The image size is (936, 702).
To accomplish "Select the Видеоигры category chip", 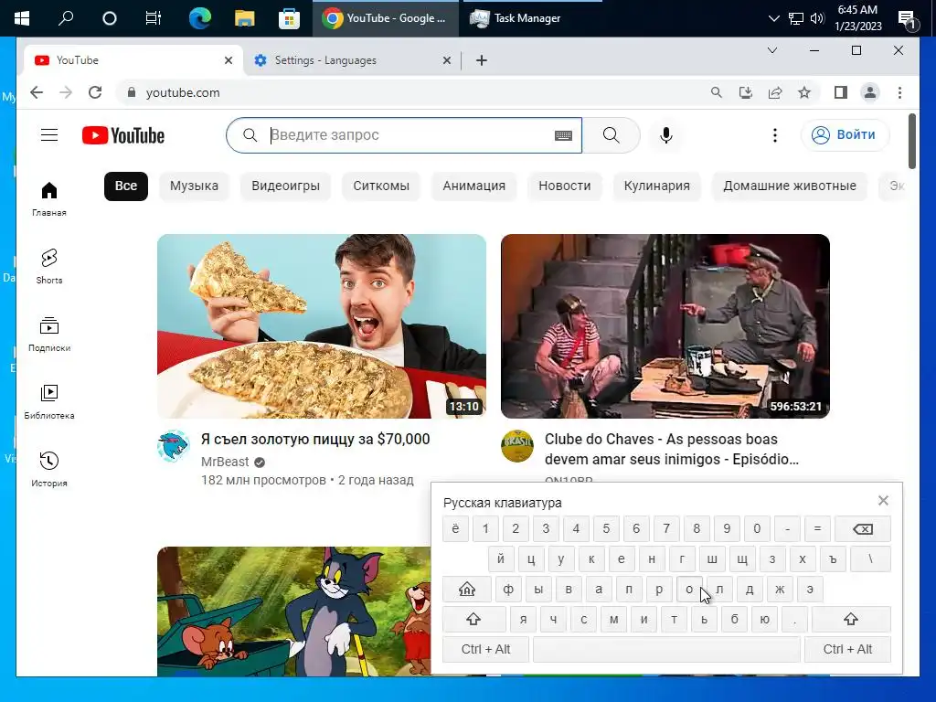I will coord(285,186).
